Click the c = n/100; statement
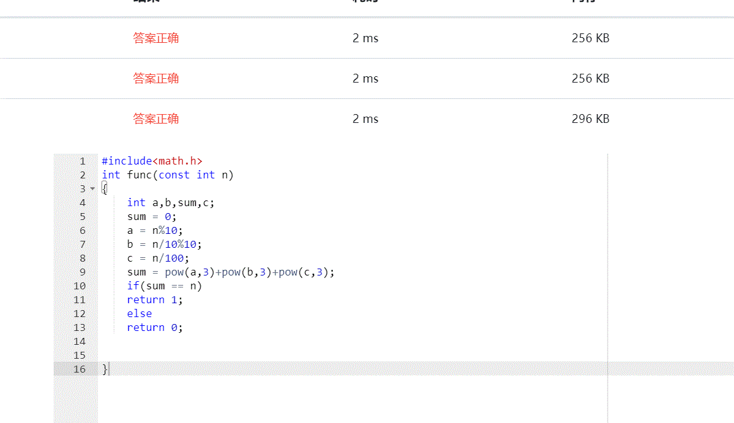Viewport: 734px width, 423px height. coord(158,258)
